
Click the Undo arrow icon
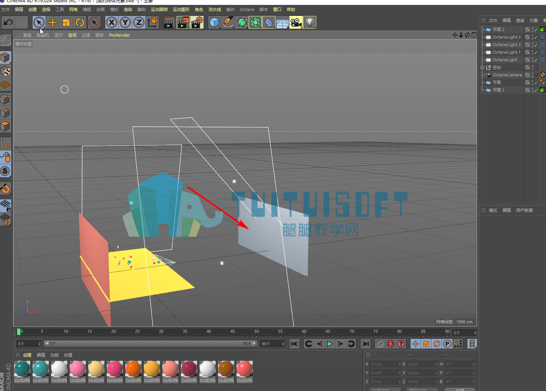tap(8, 23)
